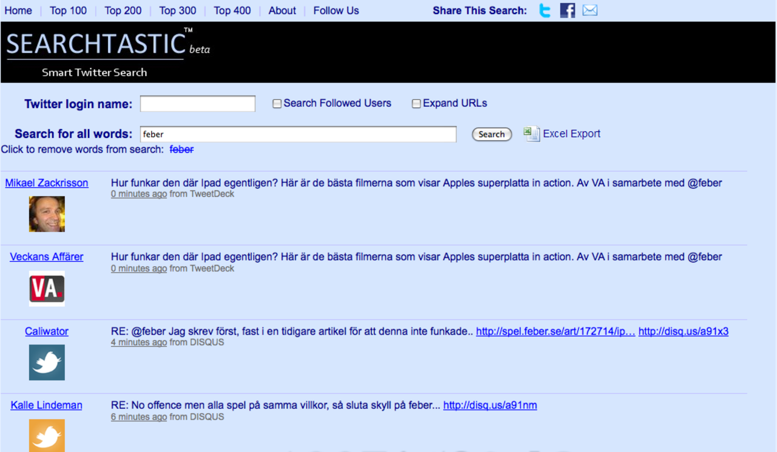The width and height of the screenshot is (777, 452).
Task: Open the disq.us/a91nm link
Action: click(x=490, y=405)
